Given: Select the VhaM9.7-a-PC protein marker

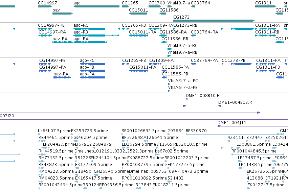Looking at the screenshot, I should click(x=169, y=85).
